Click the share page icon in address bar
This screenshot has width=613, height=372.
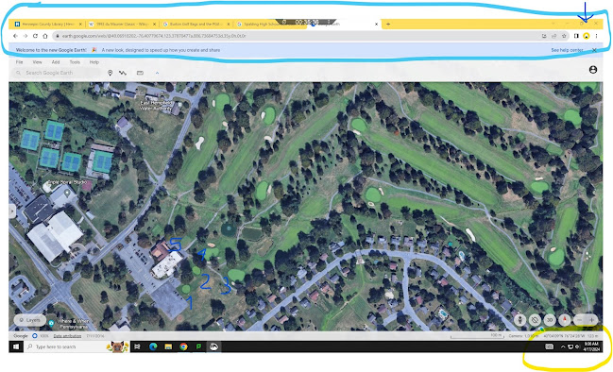point(554,36)
